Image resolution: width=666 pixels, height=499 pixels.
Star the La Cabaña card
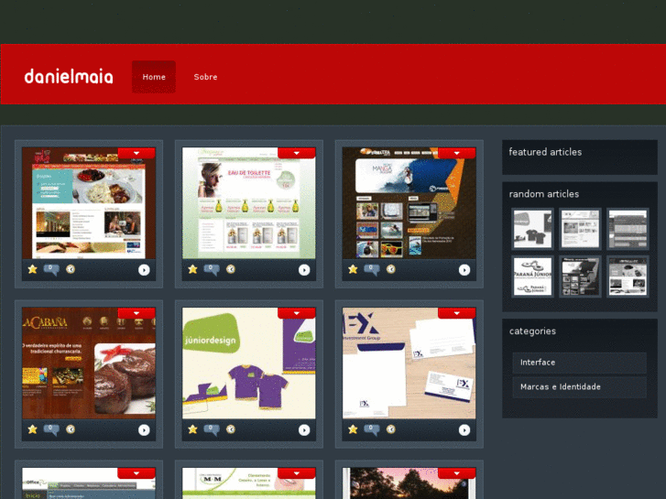click(32, 429)
